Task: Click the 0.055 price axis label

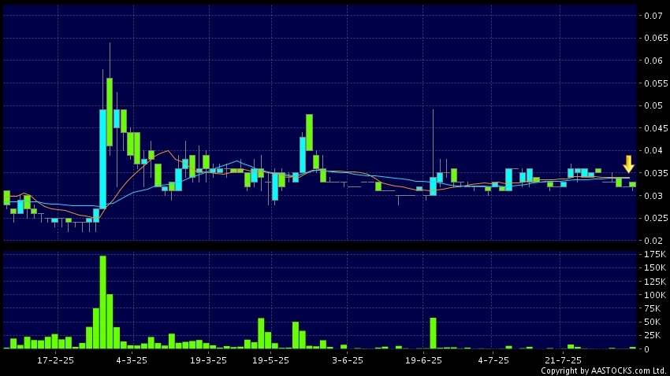Action: point(656,83)
